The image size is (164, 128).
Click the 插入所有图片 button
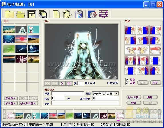[x=28, y=103]
